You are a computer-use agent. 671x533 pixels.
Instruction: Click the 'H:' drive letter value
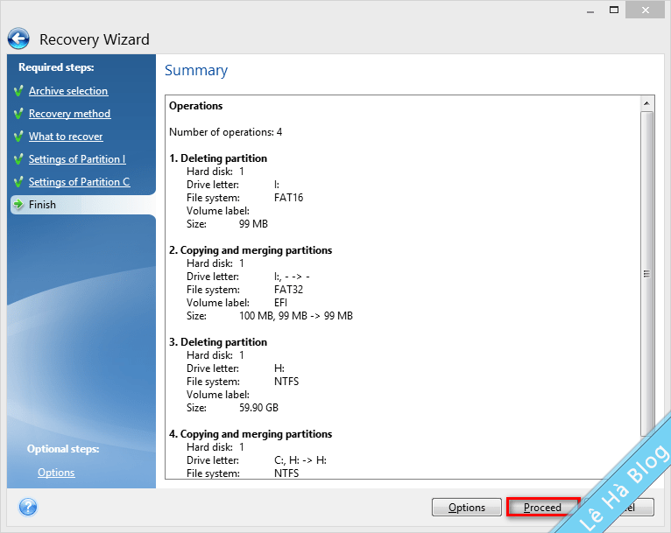(279, 368)
